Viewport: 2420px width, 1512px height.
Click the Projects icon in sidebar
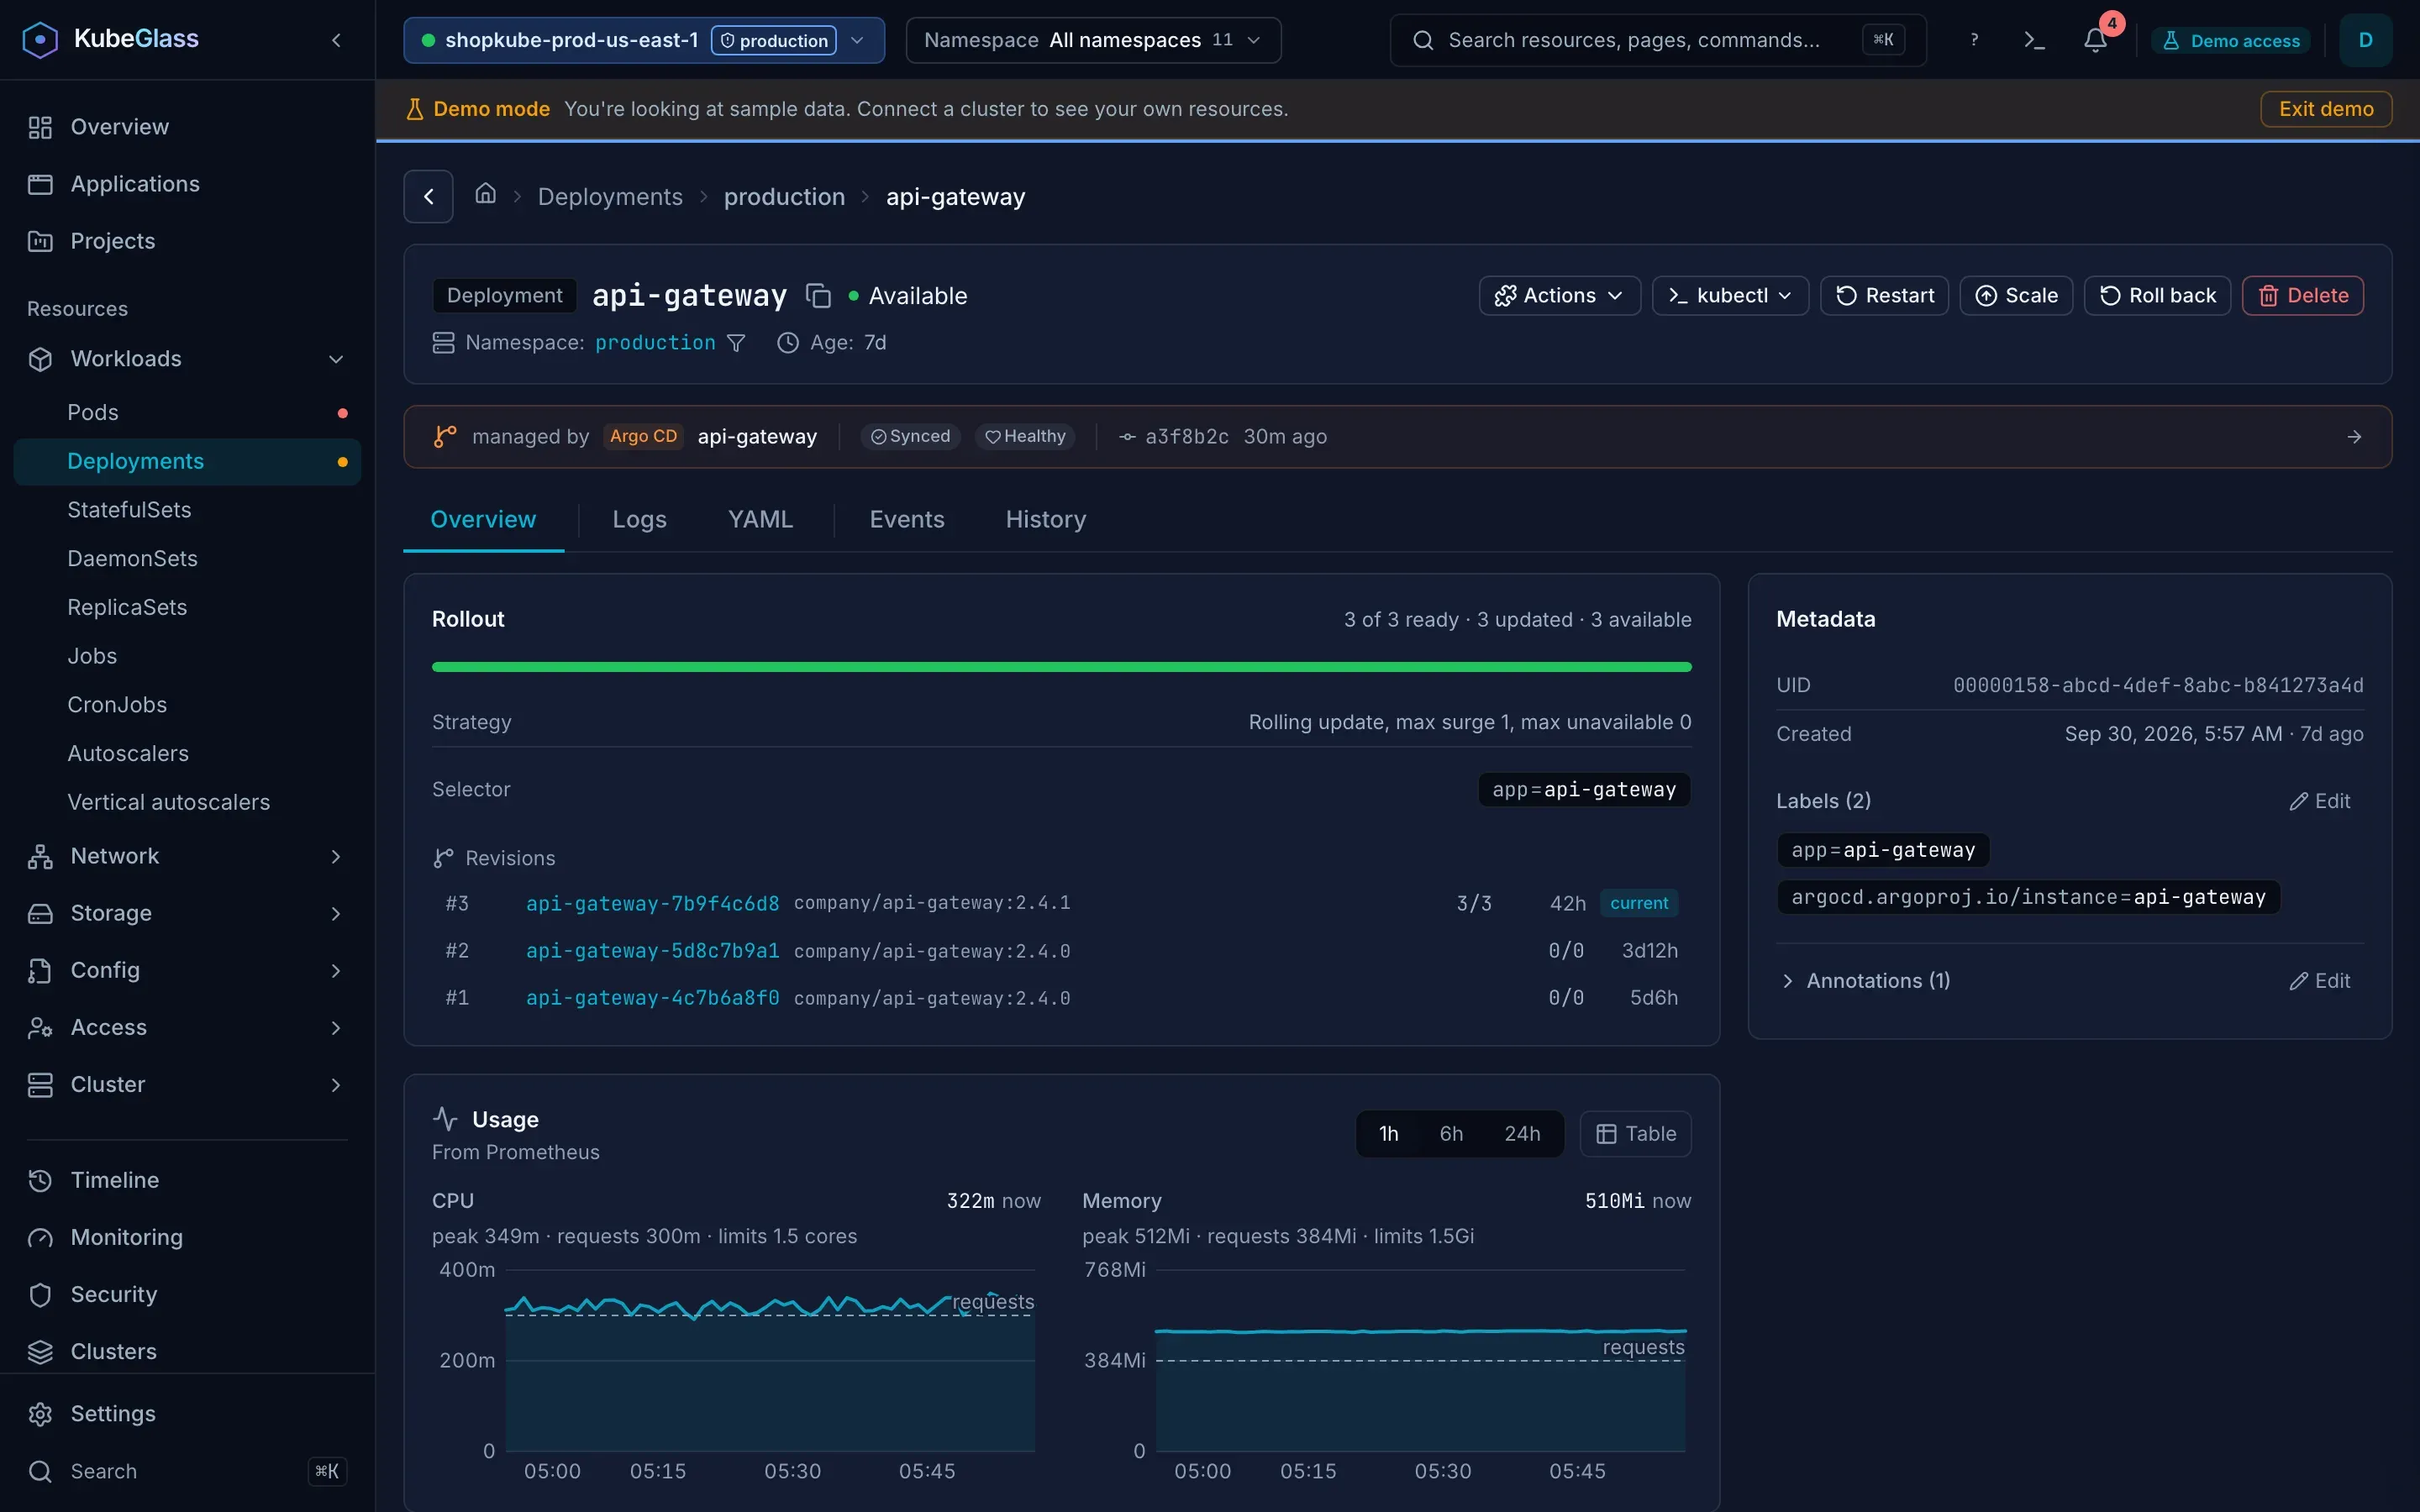(40, 241)
